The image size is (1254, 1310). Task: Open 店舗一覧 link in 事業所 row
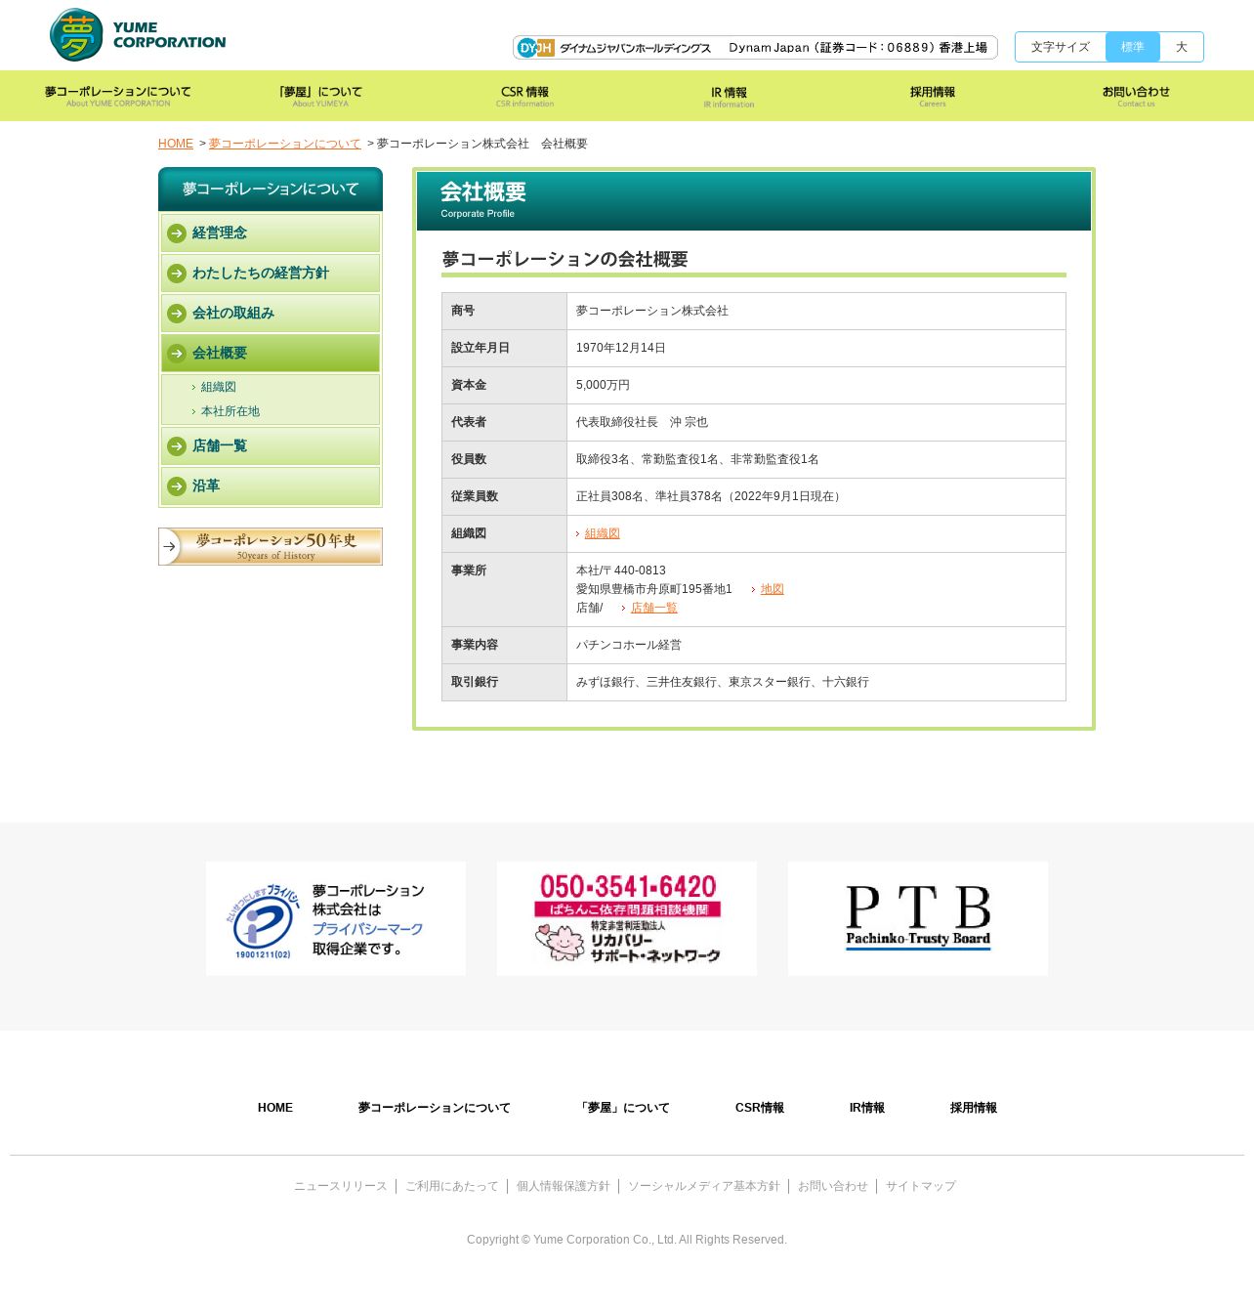coord(654,608)
